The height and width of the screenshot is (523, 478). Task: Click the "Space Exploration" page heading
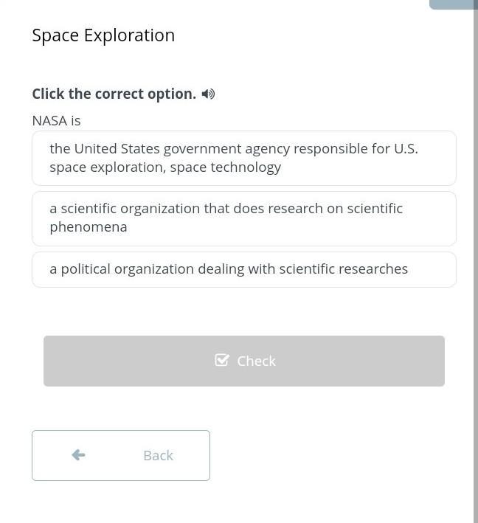tap(103, 35)
